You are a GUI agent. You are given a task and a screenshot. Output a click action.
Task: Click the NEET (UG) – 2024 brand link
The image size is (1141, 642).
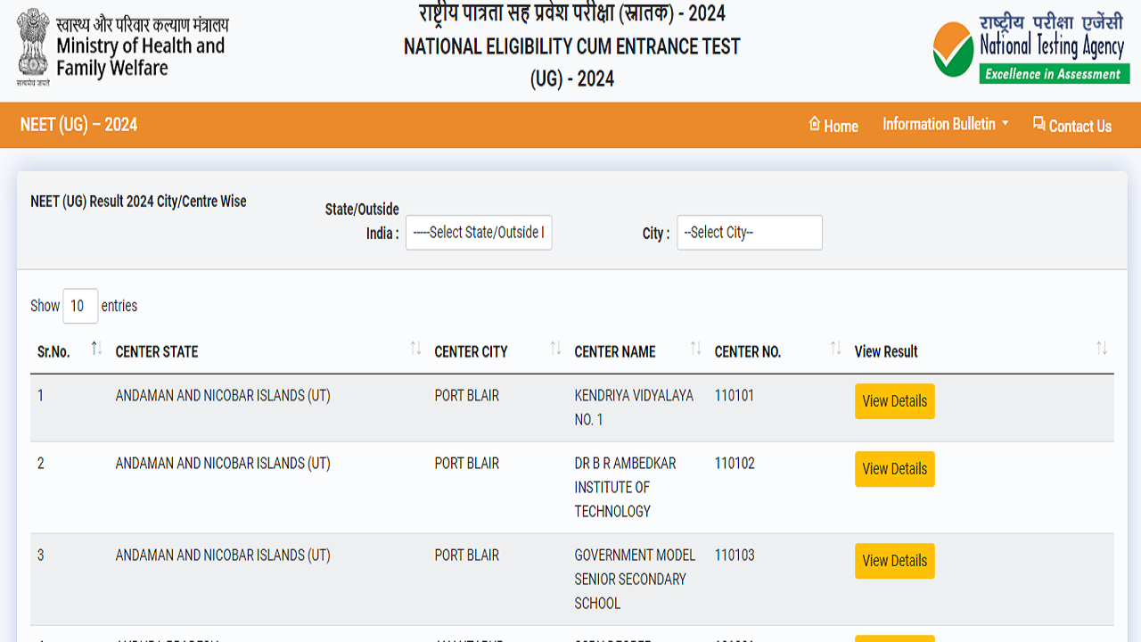tap(78, 125)
